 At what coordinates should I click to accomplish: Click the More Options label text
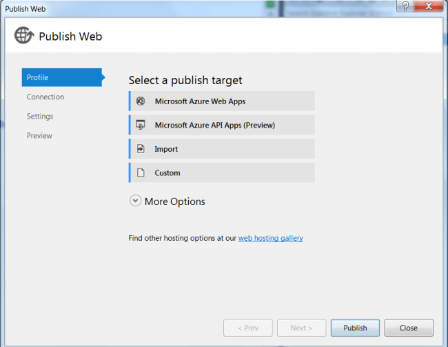point(175,201)
